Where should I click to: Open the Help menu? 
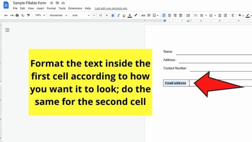pyautogui.click(x=88, y=8)
